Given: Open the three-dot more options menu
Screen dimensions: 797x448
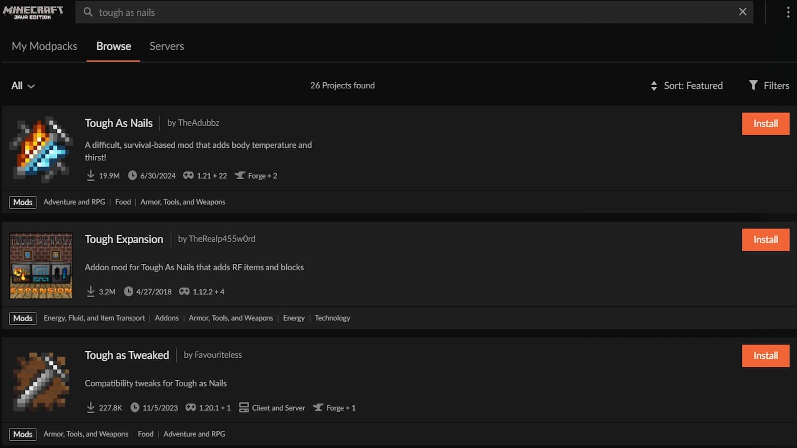Looking at the screenshot, I should [x=788, y=12].
